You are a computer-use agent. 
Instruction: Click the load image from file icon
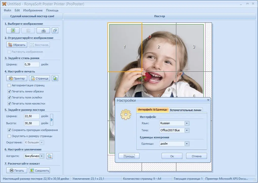click(x=13, y=31)
